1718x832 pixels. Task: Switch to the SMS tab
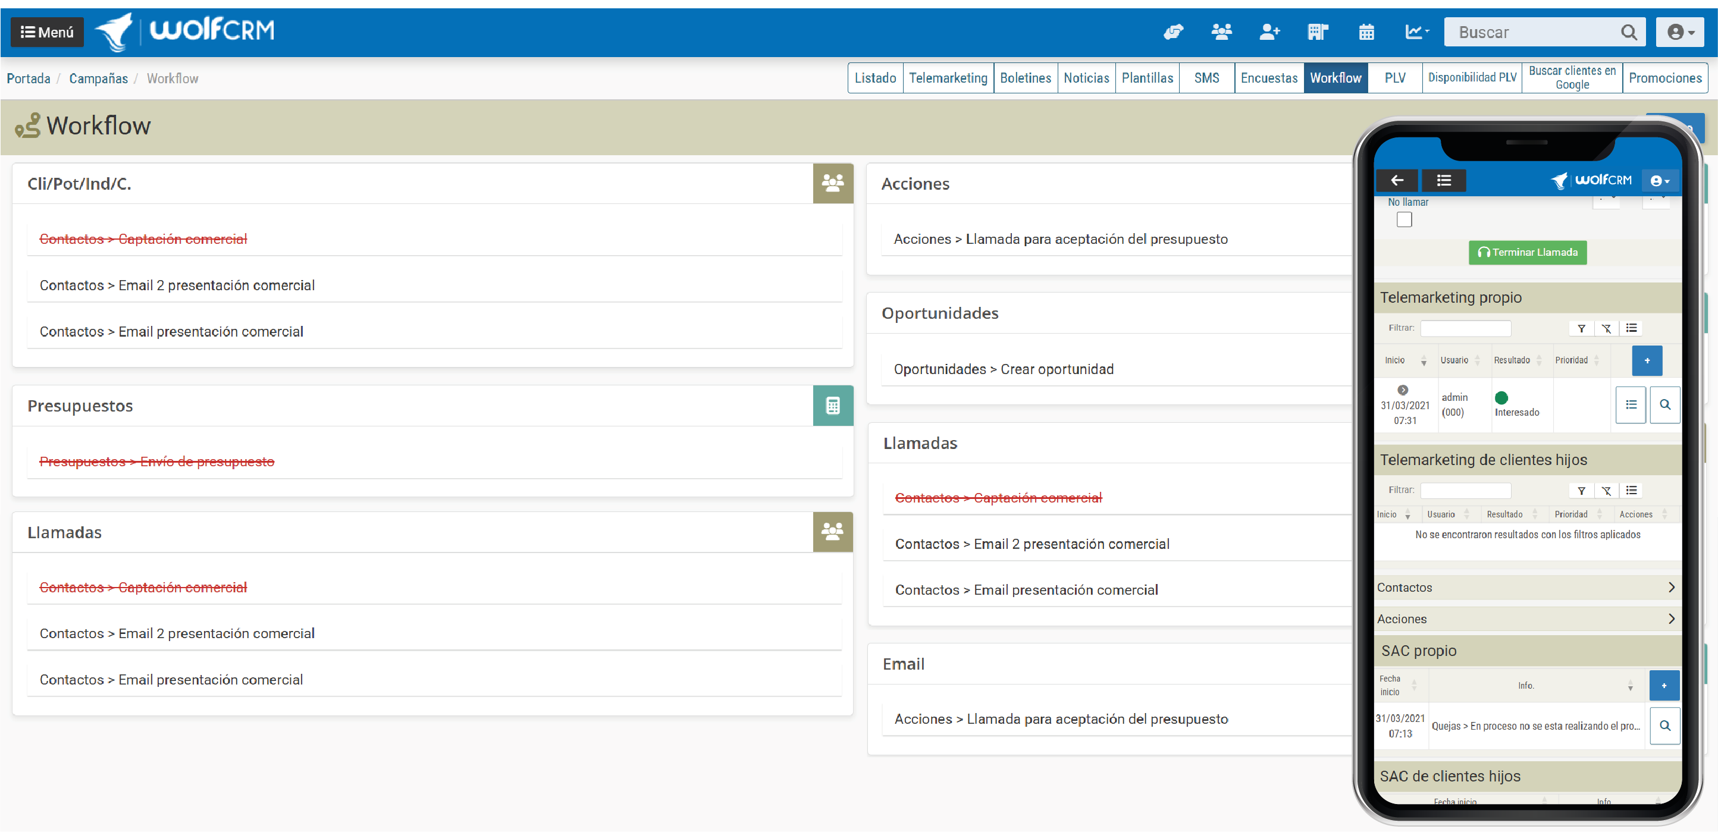tap(1206, 78)
